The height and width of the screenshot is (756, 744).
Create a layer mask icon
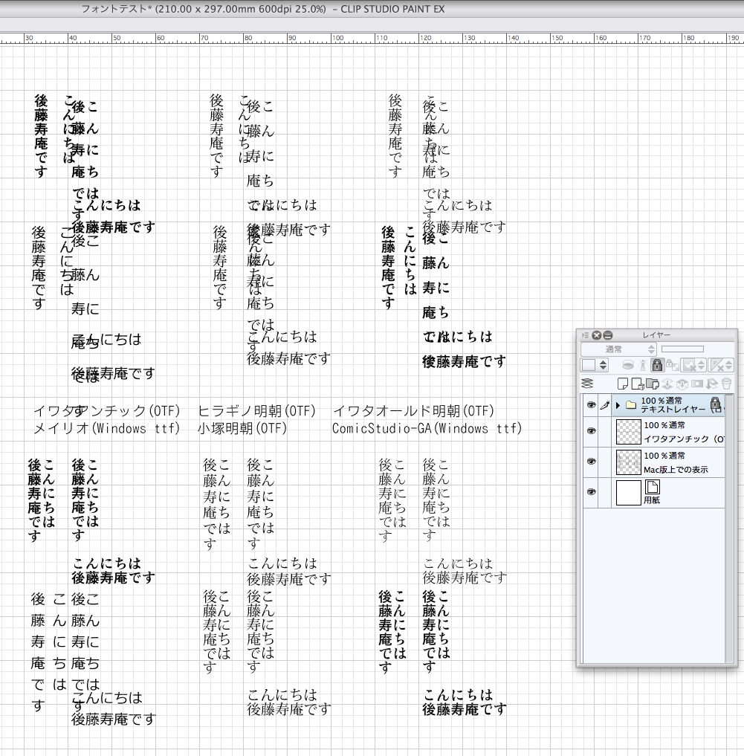(697, 384)
